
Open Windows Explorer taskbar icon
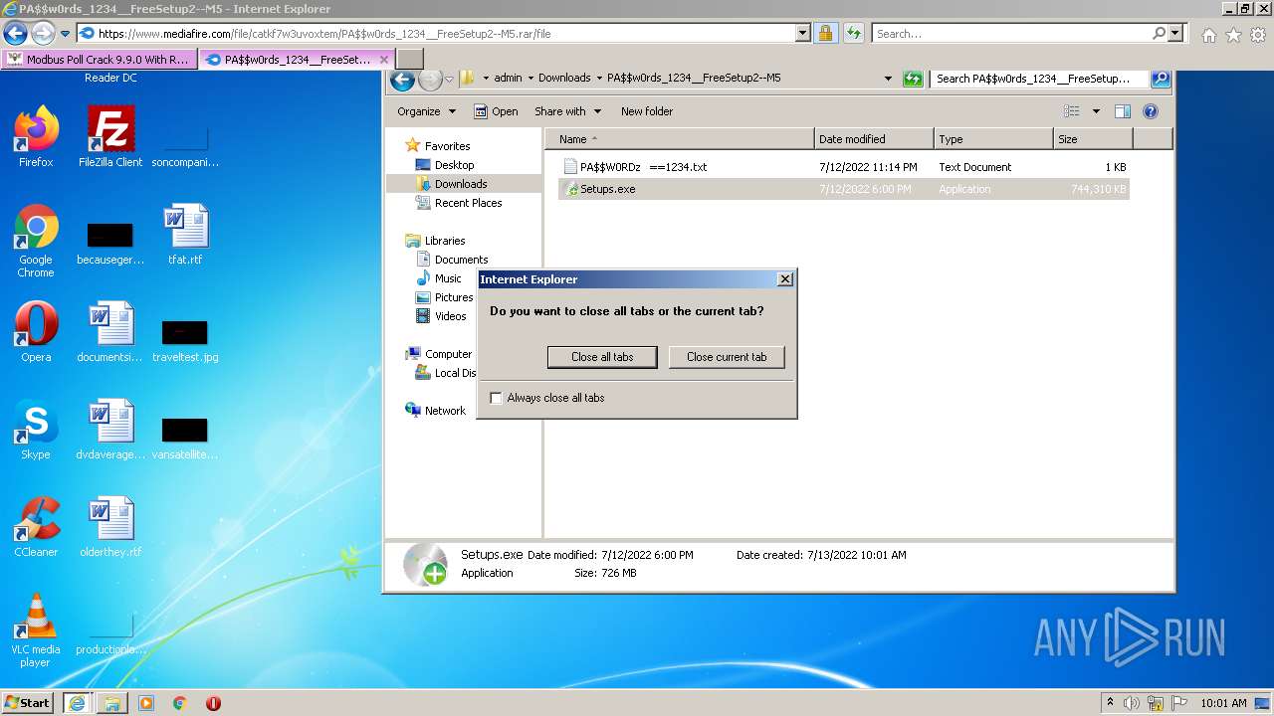click(x=112, y=703)
